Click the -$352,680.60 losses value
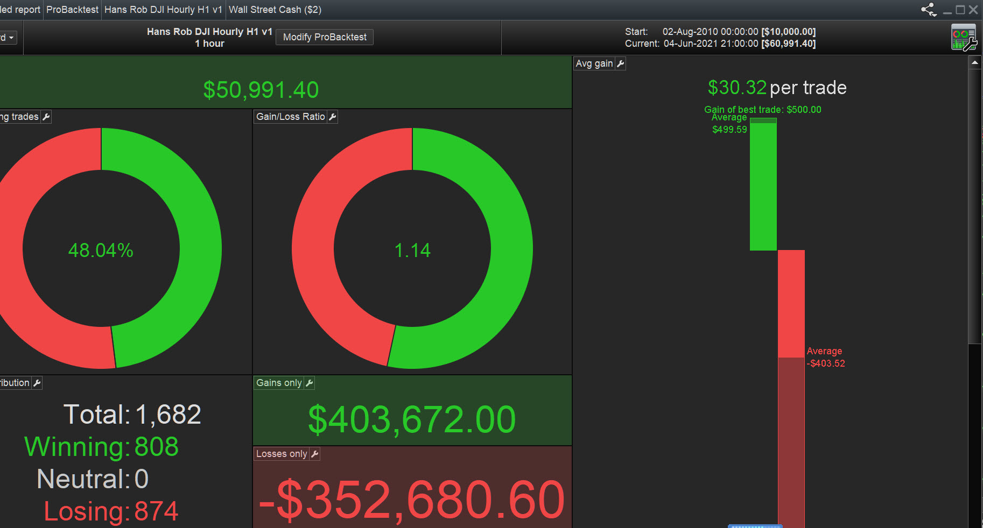This screenshot has width=983, height=528. click(412, 500)
